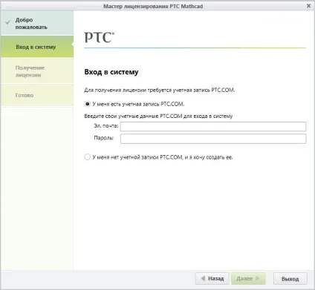The width and height of the screenshot is (315, 290).
Task: Click the 'Выход' exit button
Action: (290, 279)
